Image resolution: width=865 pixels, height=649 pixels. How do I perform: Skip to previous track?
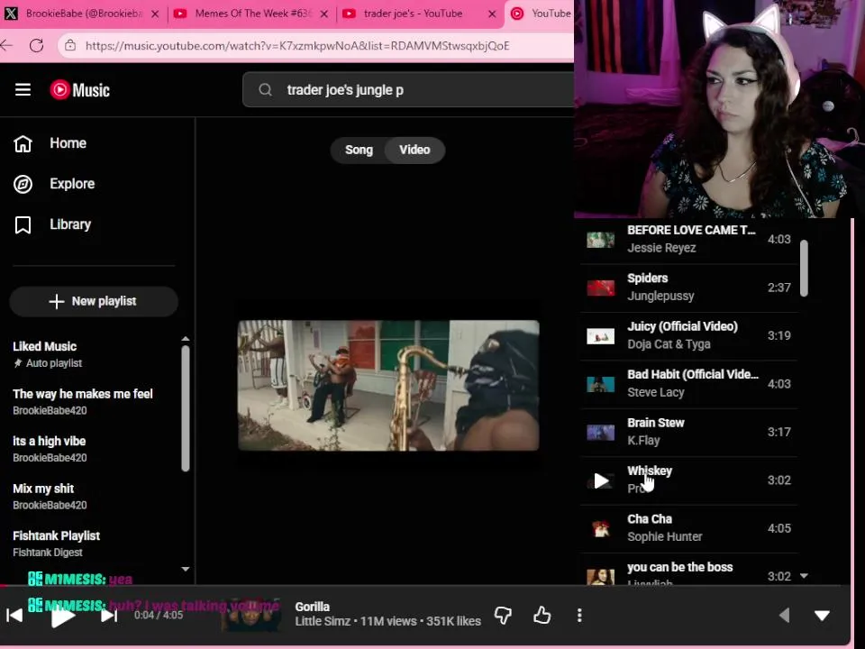[x=14, y=616]
